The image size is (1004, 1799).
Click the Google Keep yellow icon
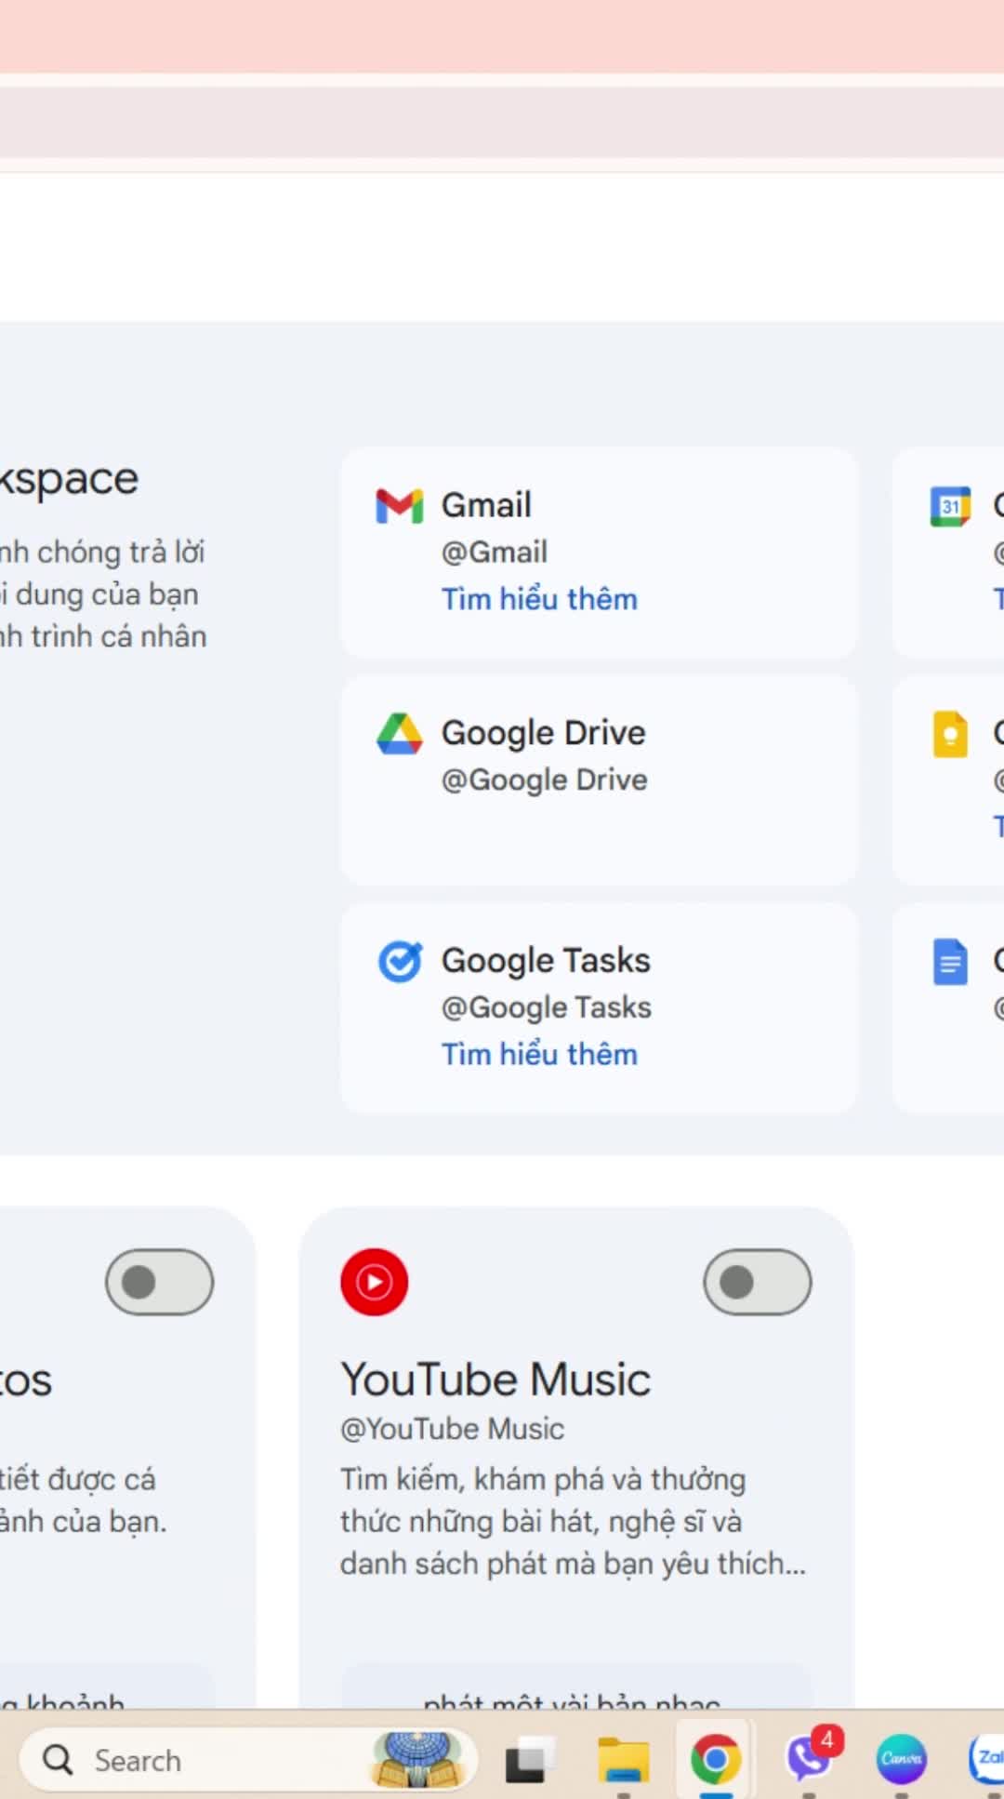pos(950,734)
